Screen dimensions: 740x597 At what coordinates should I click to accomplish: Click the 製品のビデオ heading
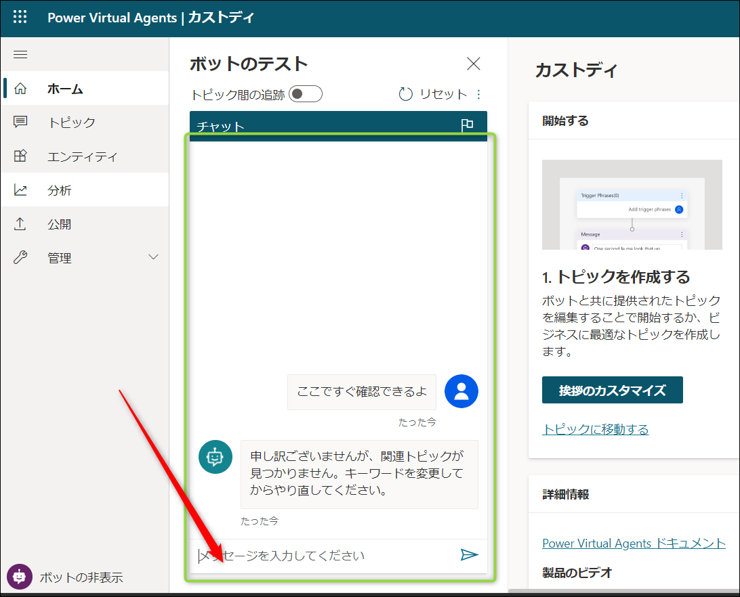pyautogui.click(x=577, y=573)
